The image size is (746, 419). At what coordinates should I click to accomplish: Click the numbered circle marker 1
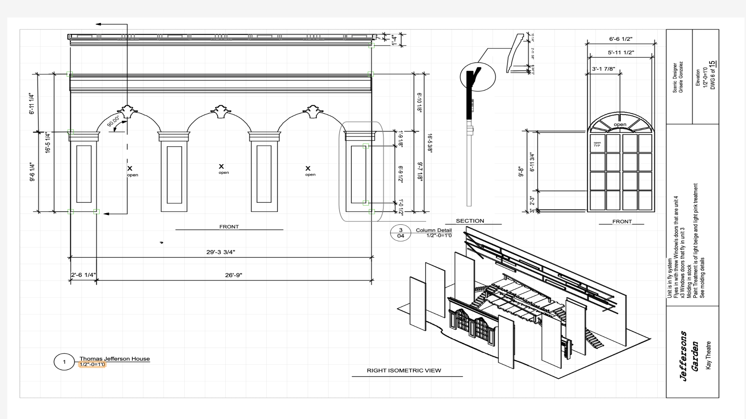[64, 362]
